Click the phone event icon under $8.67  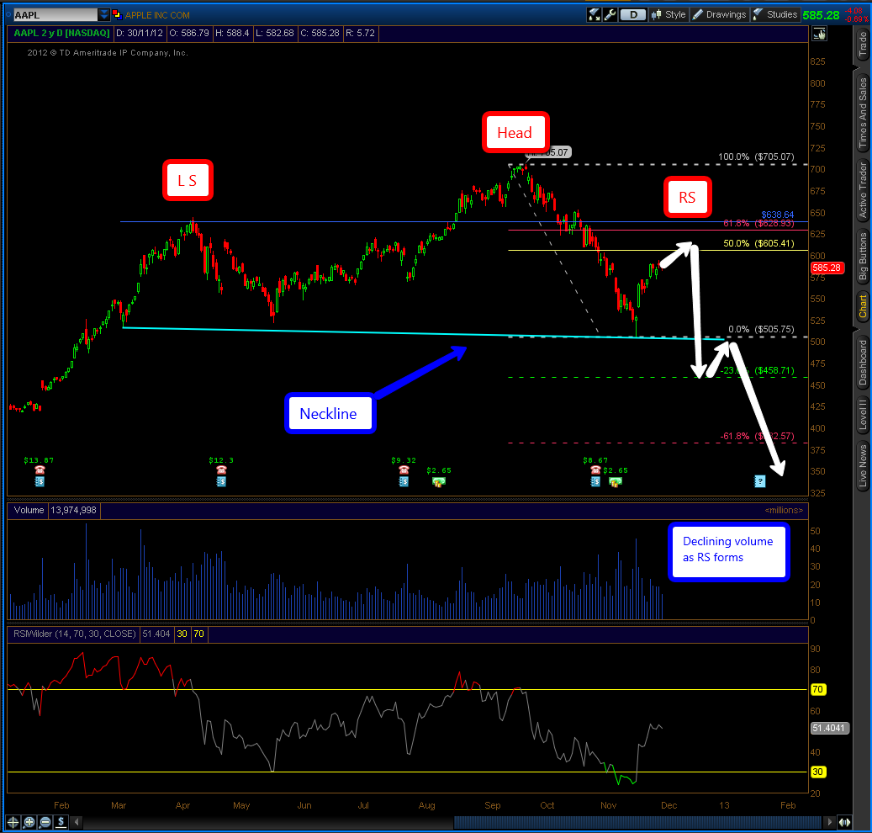click(x=595, y=470)
